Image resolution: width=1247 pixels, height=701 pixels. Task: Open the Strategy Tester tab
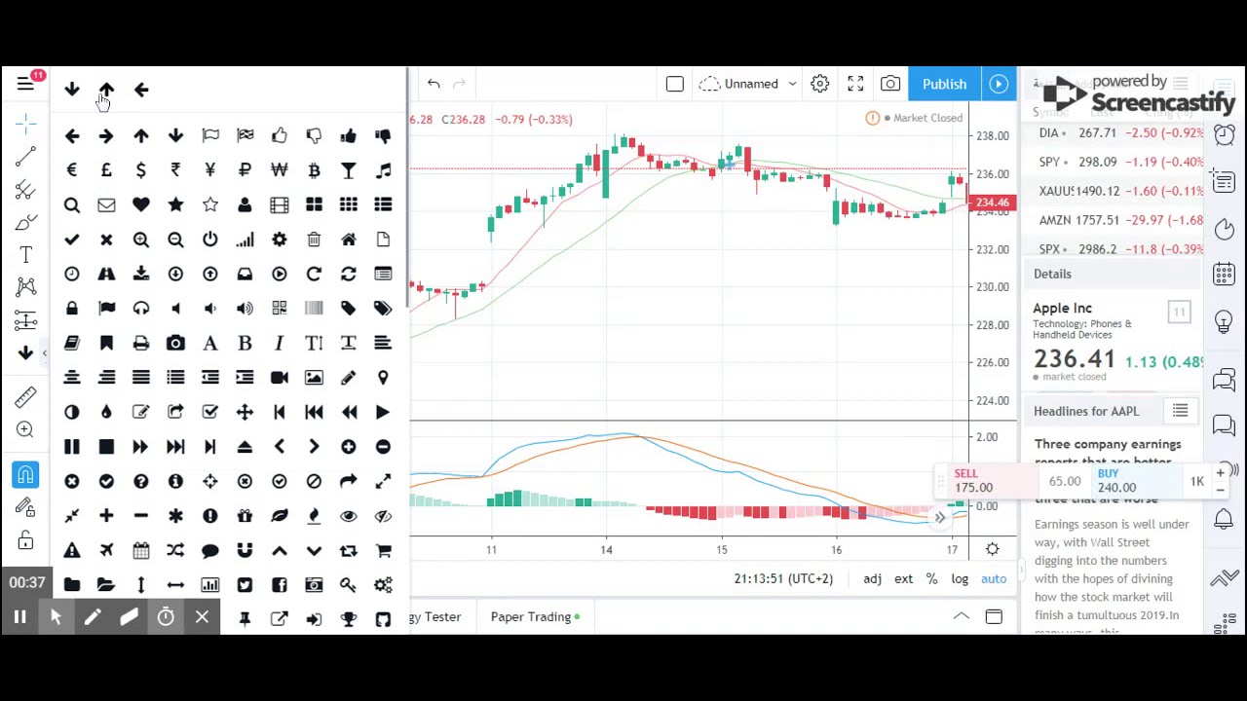pyautogui.click(x=435, y=616)
